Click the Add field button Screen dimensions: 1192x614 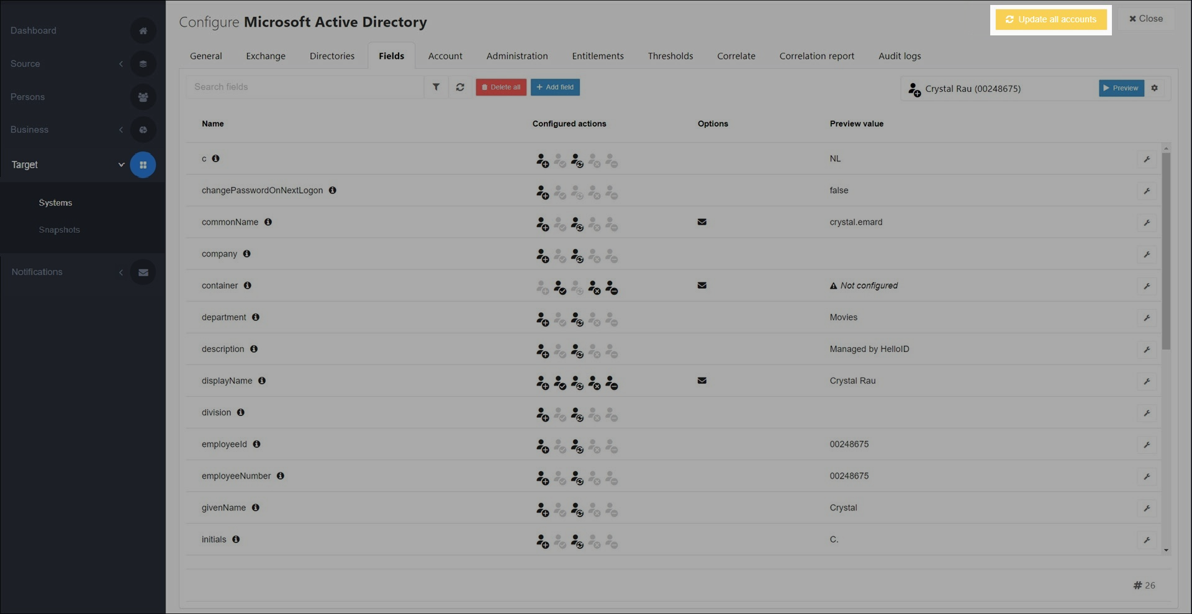coord(555,87)
